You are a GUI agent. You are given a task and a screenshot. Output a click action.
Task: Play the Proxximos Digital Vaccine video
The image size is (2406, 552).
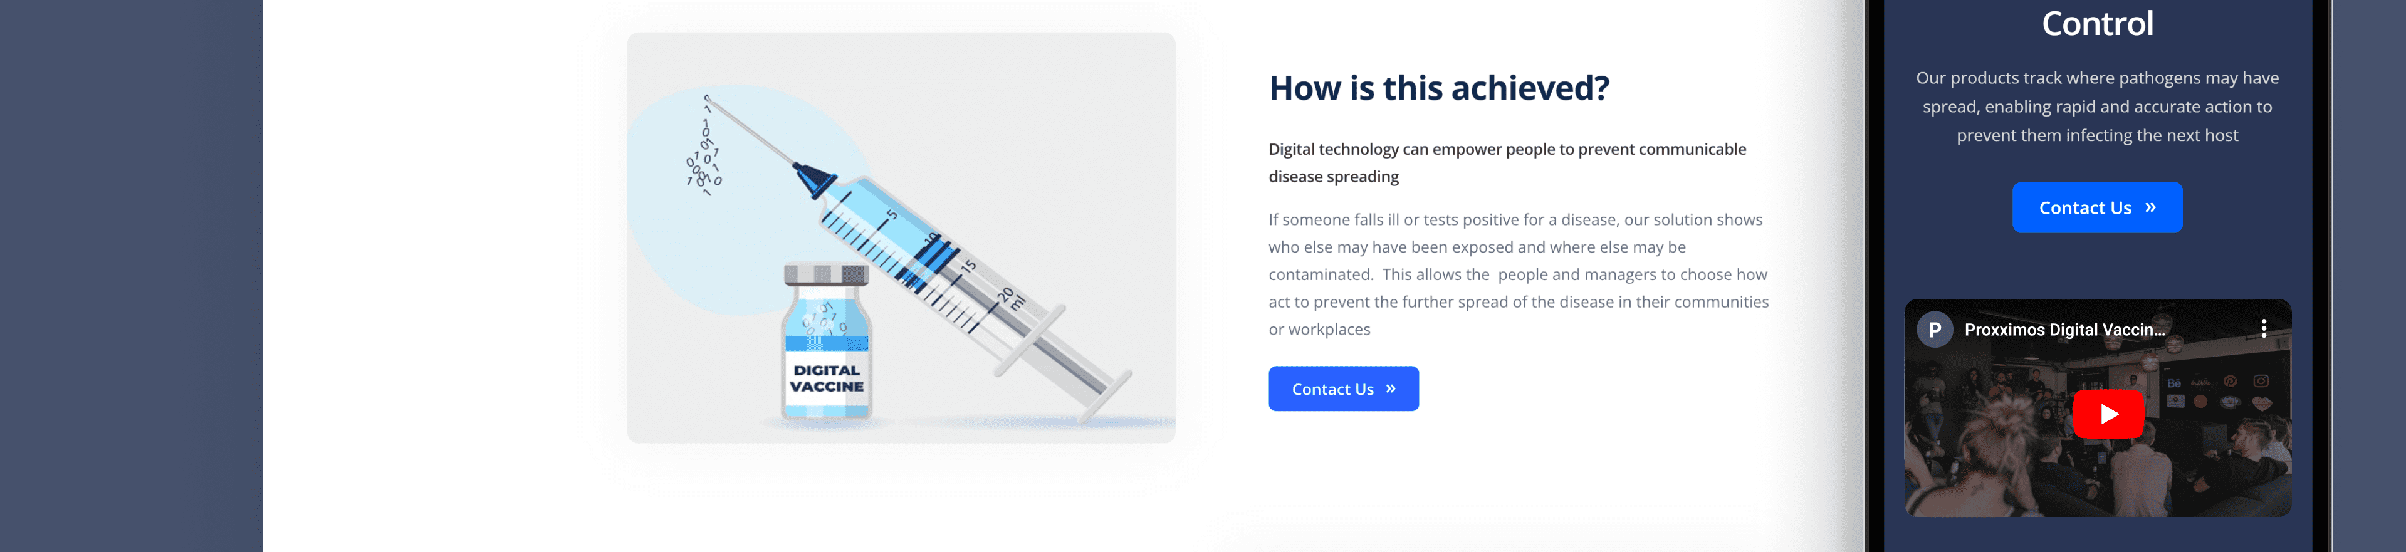click(x=2107, y=414)
